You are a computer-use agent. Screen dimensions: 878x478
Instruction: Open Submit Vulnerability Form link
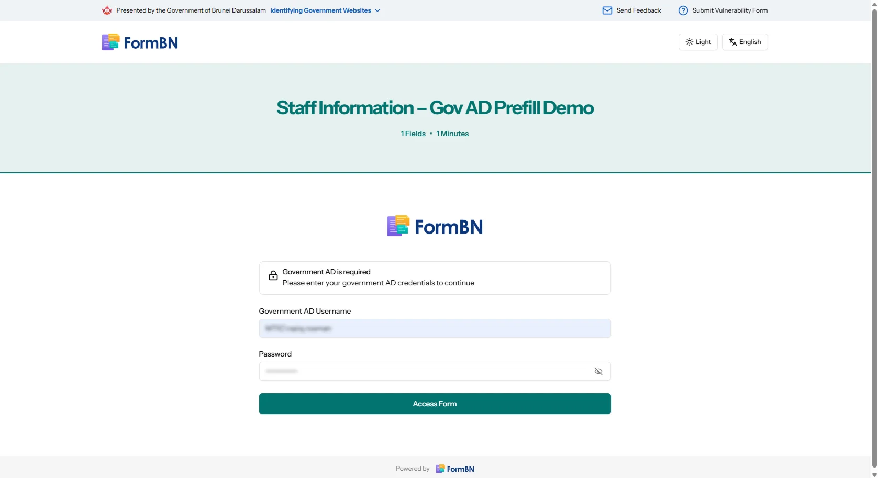(729, 10)
